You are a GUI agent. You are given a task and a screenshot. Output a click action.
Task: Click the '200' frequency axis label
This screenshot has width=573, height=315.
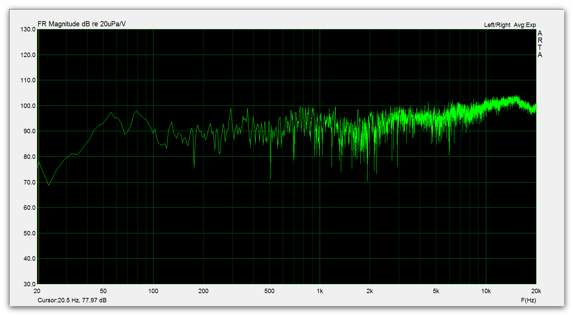203,291
